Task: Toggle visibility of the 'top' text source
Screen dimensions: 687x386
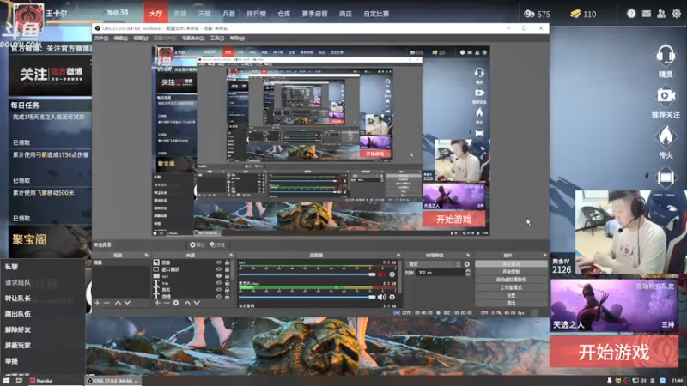Action: click(x=219, y=283)
